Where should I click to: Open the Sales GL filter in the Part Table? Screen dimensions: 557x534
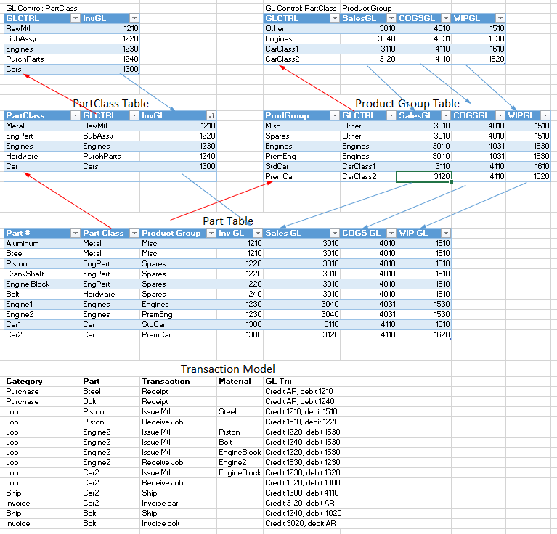(x=335, y=233)
